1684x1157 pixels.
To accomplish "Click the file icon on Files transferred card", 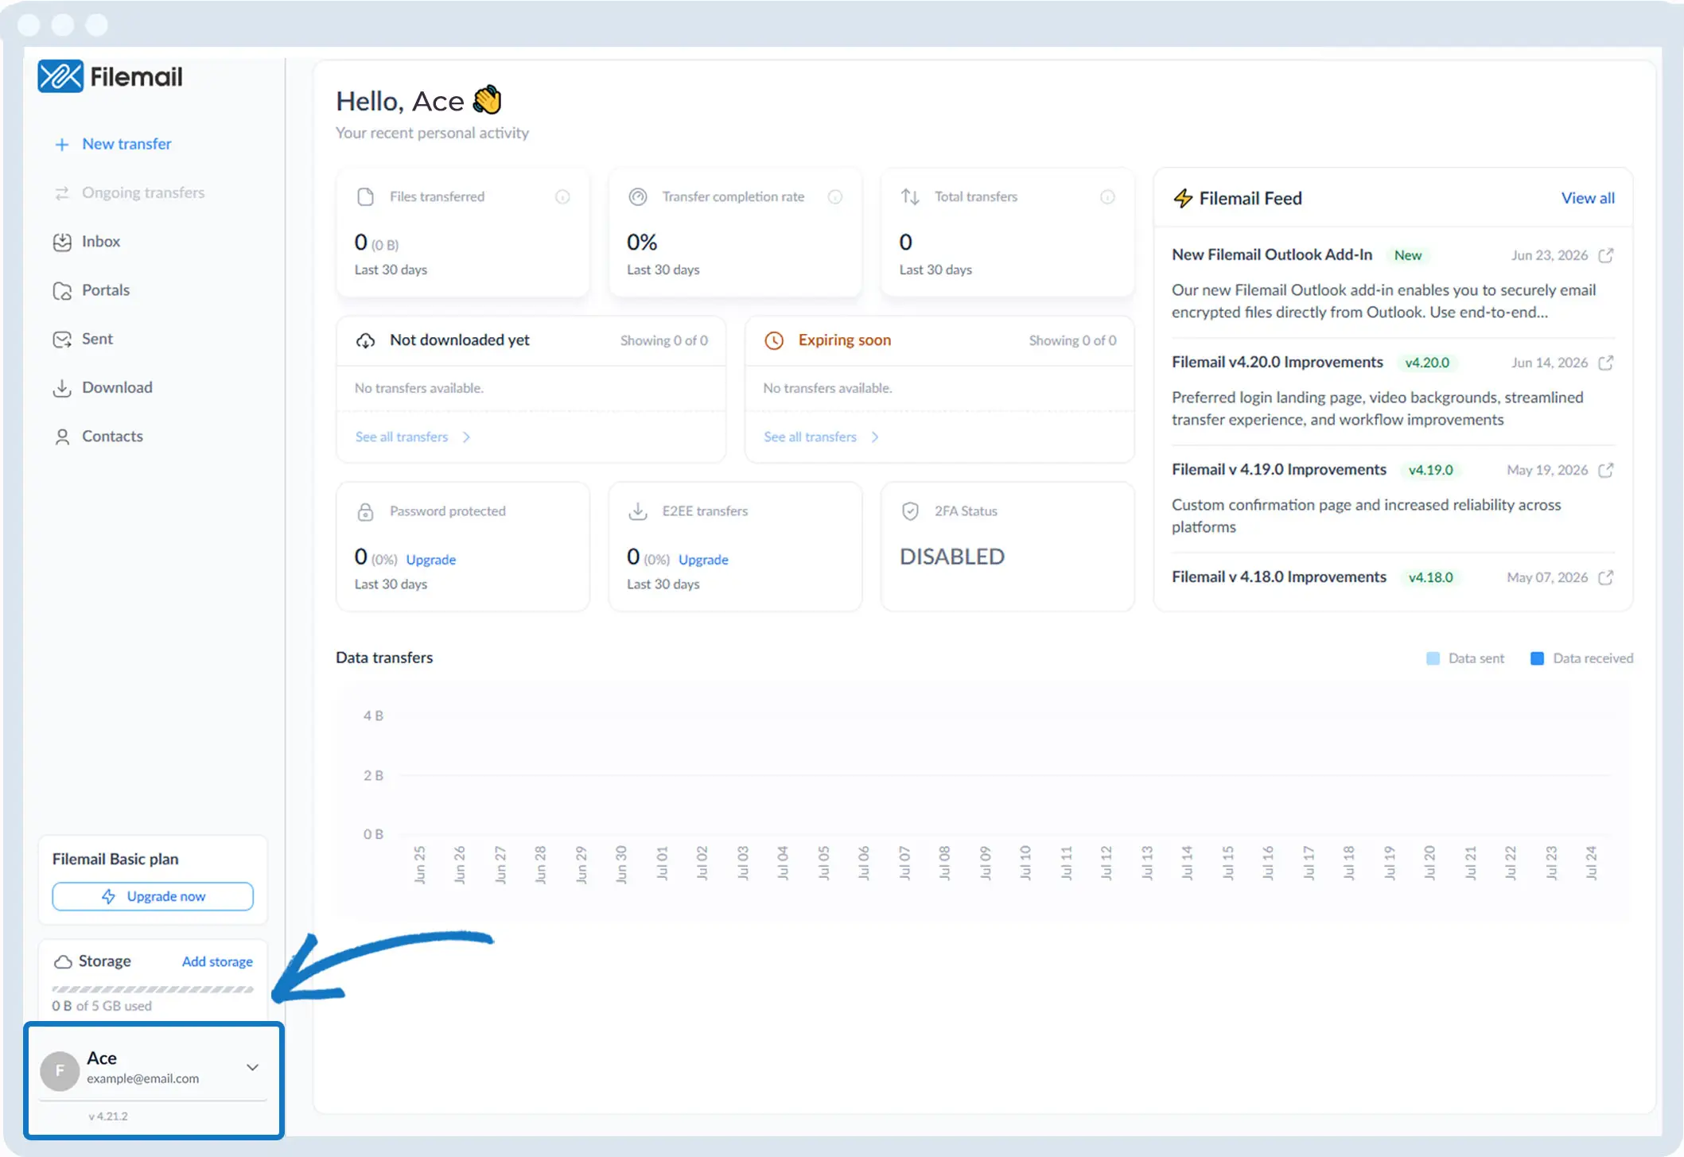I will coord(365,196).
